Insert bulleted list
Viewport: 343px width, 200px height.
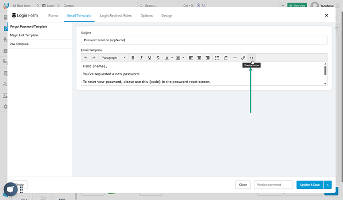tap(217, 58)
